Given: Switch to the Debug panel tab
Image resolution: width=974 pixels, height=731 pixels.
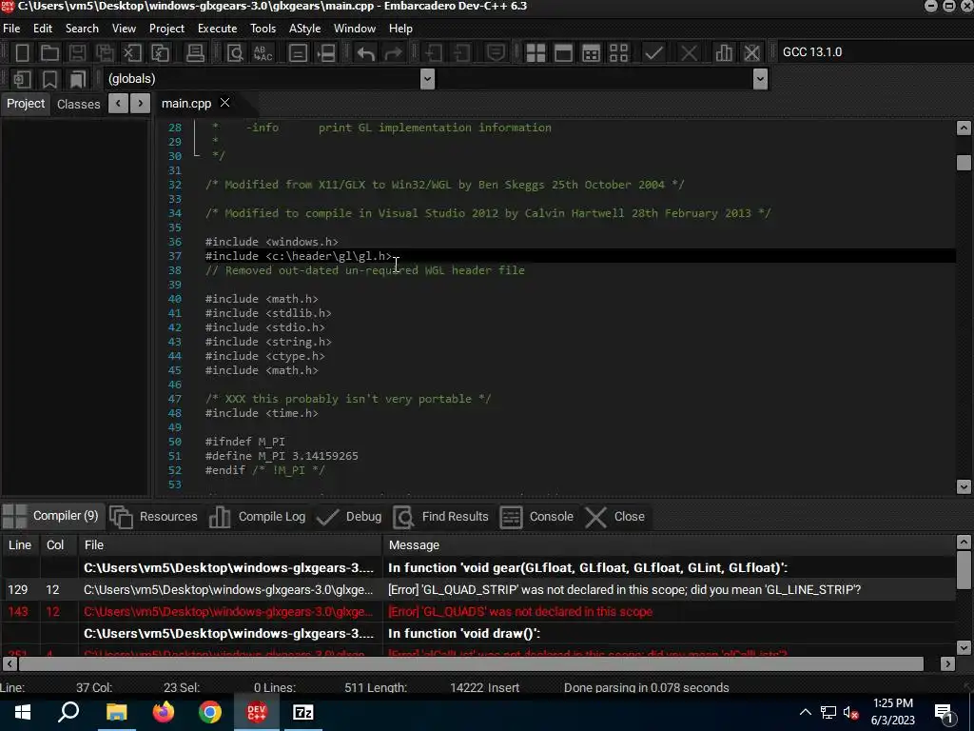Looking at the screenshot, I should (x=349, y=517).
